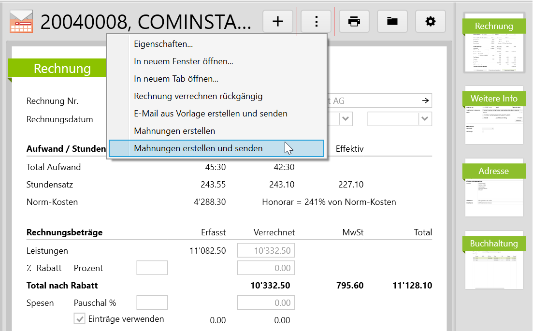Choose In neuem Fenster öffnen...

tap(184, 61)
